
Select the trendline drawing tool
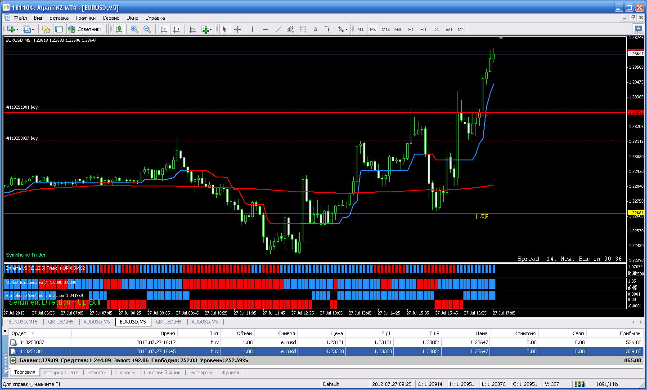point(278,29)
